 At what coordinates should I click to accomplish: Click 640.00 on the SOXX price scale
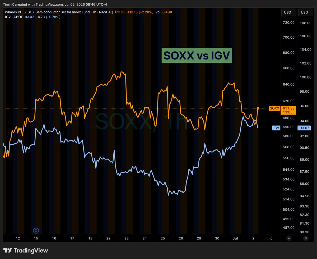(288, 84)
